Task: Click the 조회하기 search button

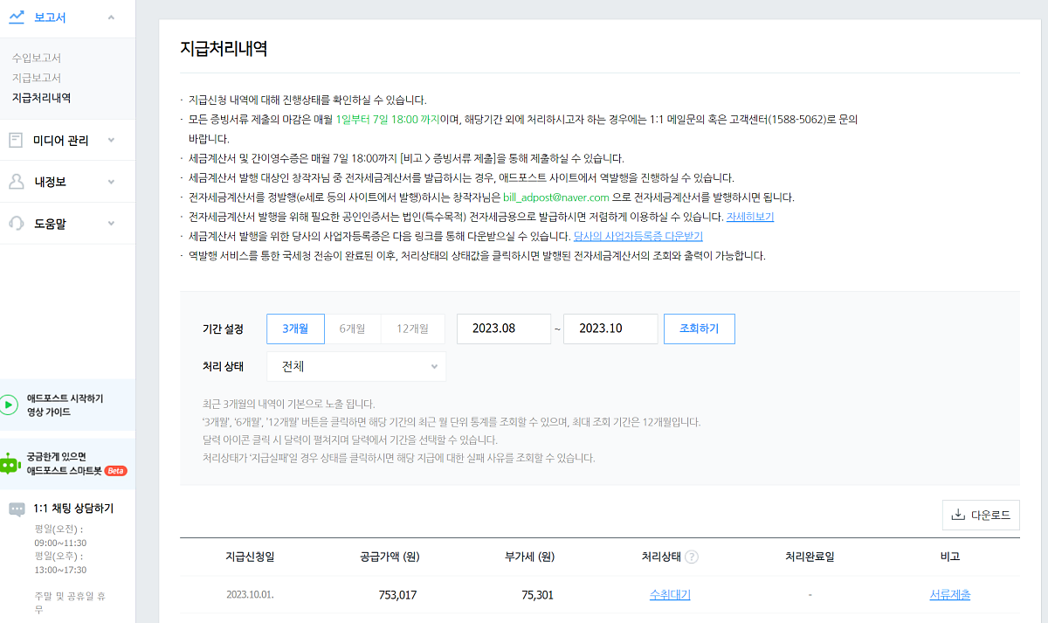Action: coord(699,329)
